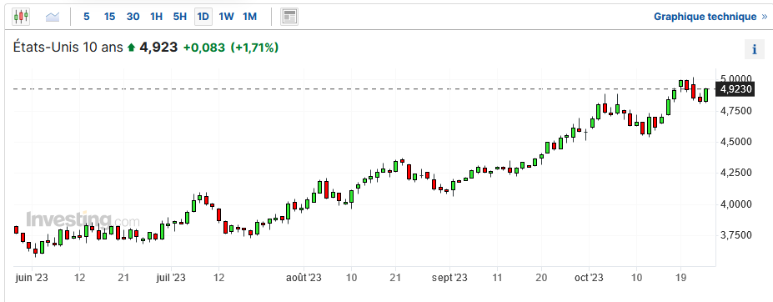This screenshot has width=773, height=302.
Task: Open the news overlay icon in toolbar
Action: (x=289, y=17)
